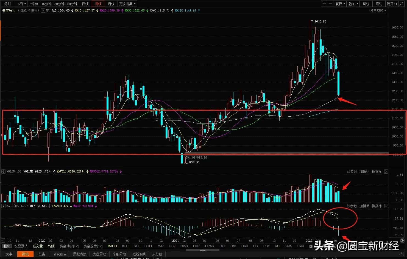Select the BIAS indicator
Image resolution: width=407 pixels, height=259 pixels.
[x=184, y=246]
